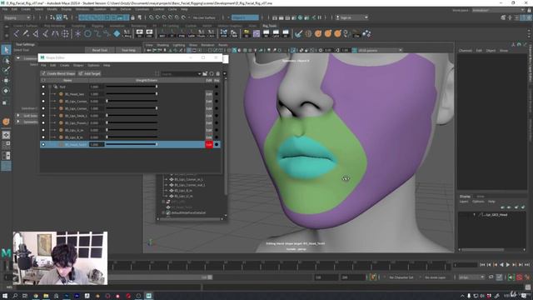Click the first orange sphere shelf icon
Viewport: 533px width, 300px height.
pyautogui.click(x=318, y=33)
